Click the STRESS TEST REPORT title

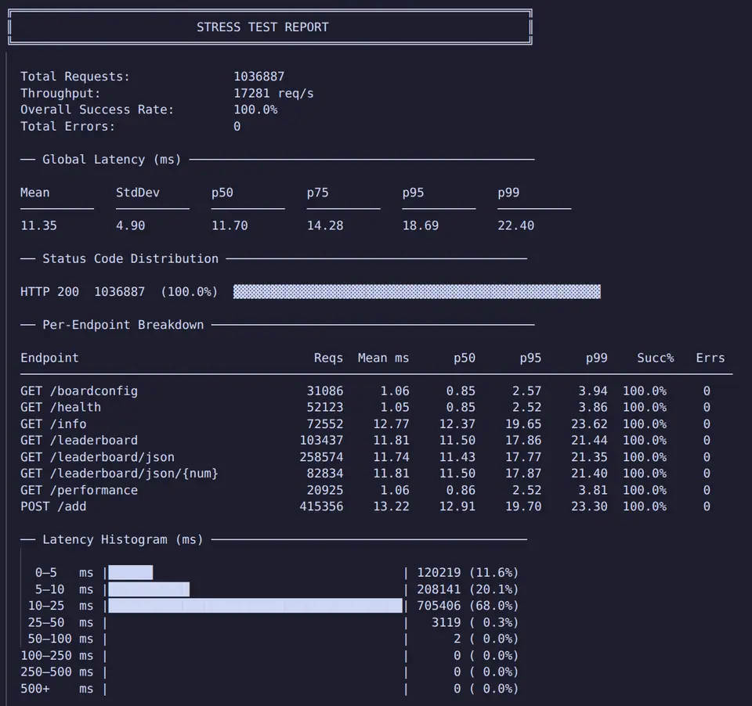tap(262, 27)
